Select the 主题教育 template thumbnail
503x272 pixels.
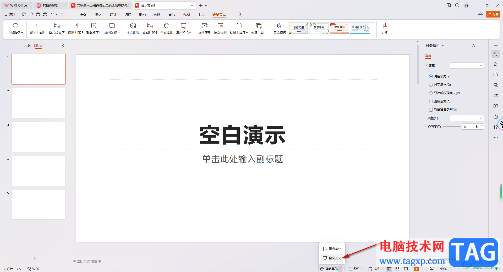pos(339,29)
